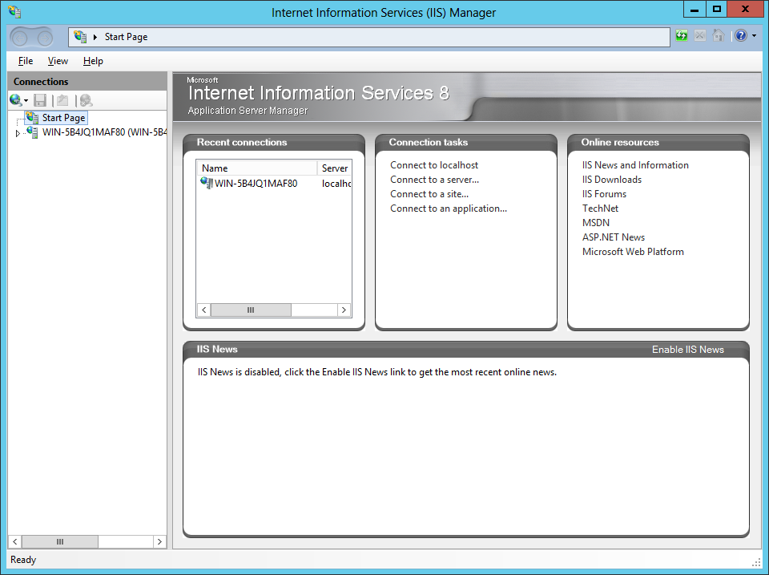This screenshot has width=769, height=575.
Task: Click the IIS Manager title bar icon
Action: point(14,12)
